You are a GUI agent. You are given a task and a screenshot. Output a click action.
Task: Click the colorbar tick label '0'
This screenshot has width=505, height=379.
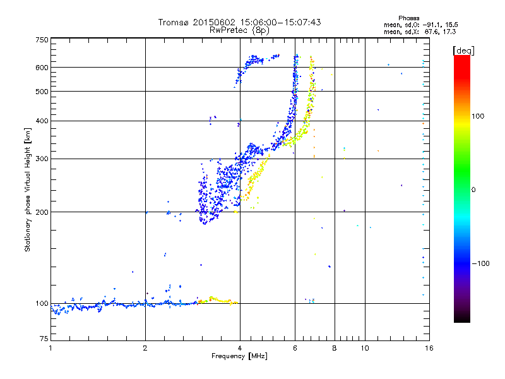[473, 190]
